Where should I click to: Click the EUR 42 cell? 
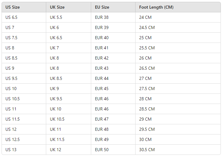102,58
